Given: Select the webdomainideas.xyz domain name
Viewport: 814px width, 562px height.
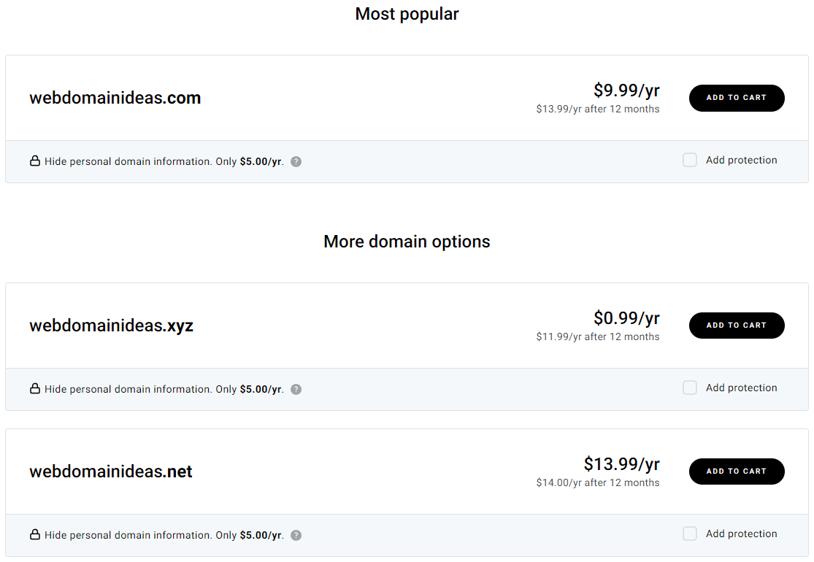Looking at the screenshot, I should click(112, 326).
